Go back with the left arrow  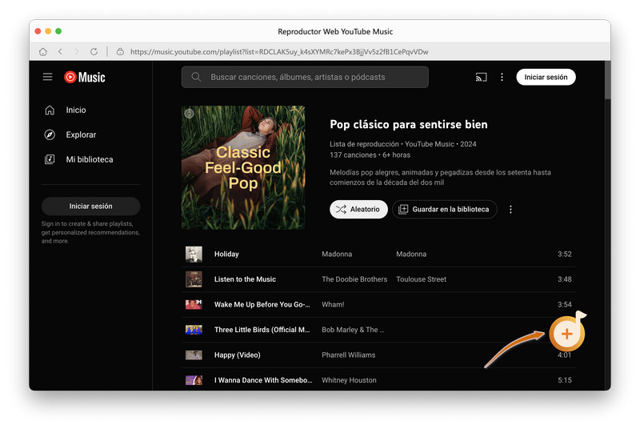coord(60,51)
